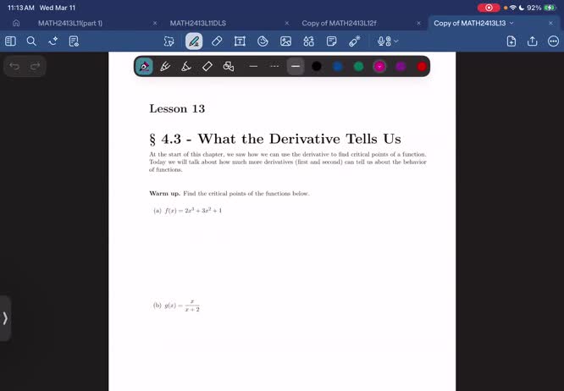This screenshot has width=564, height=391.
Task: Set dotted line stroke style
Action: coord(274,67)
